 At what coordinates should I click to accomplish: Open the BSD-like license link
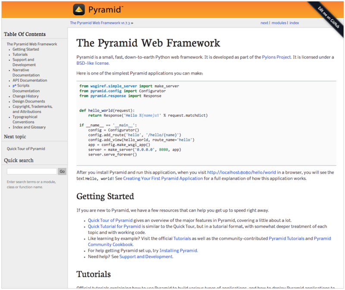(x=92, y=63)
